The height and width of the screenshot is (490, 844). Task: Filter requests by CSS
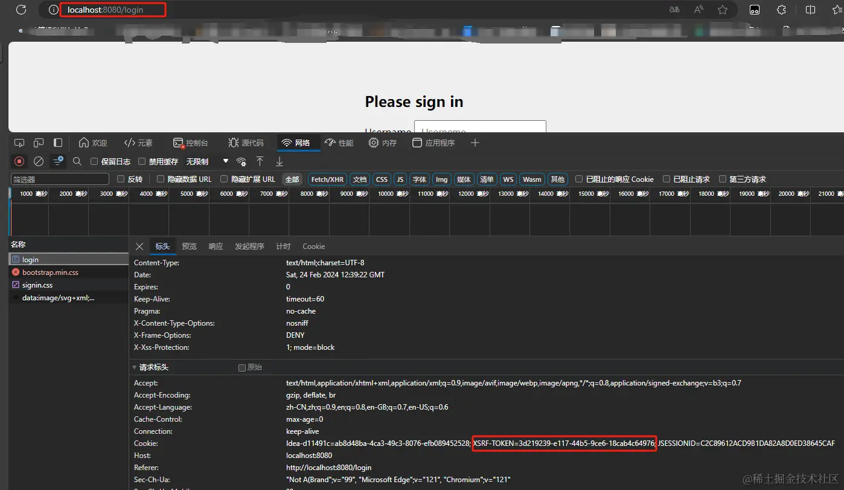coord(382,179)
